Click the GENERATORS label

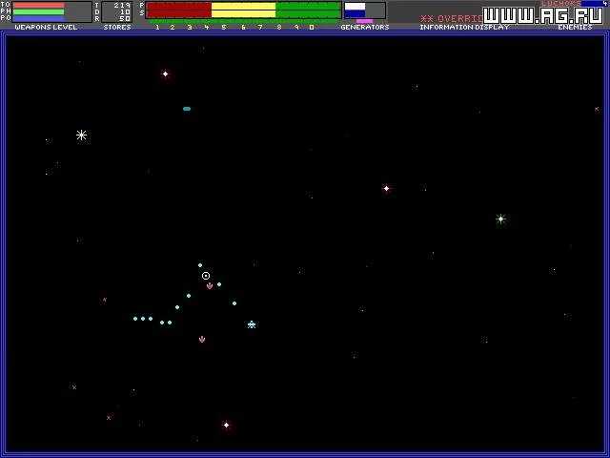365,27
